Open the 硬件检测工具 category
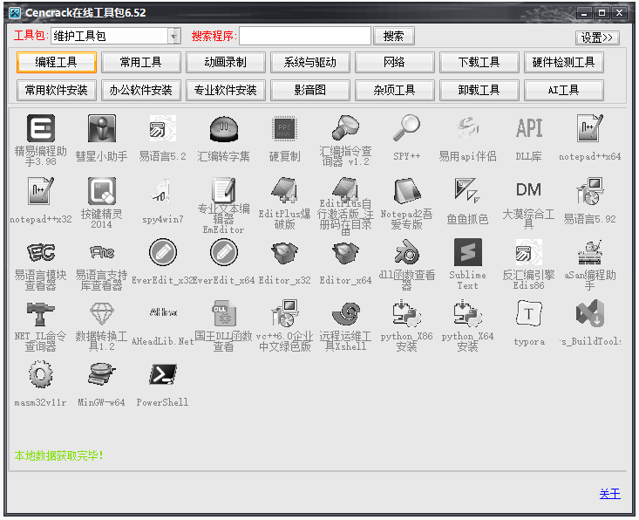639x520 pixels. click(x=563, y=63)
